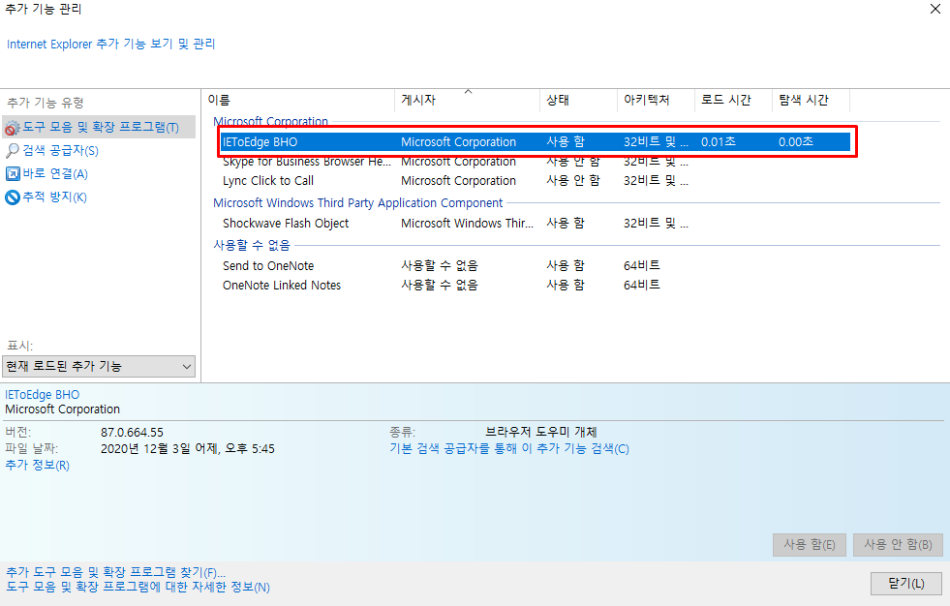Click the 브라우저 도우미 개체 type value

click(x=541, y=432)
